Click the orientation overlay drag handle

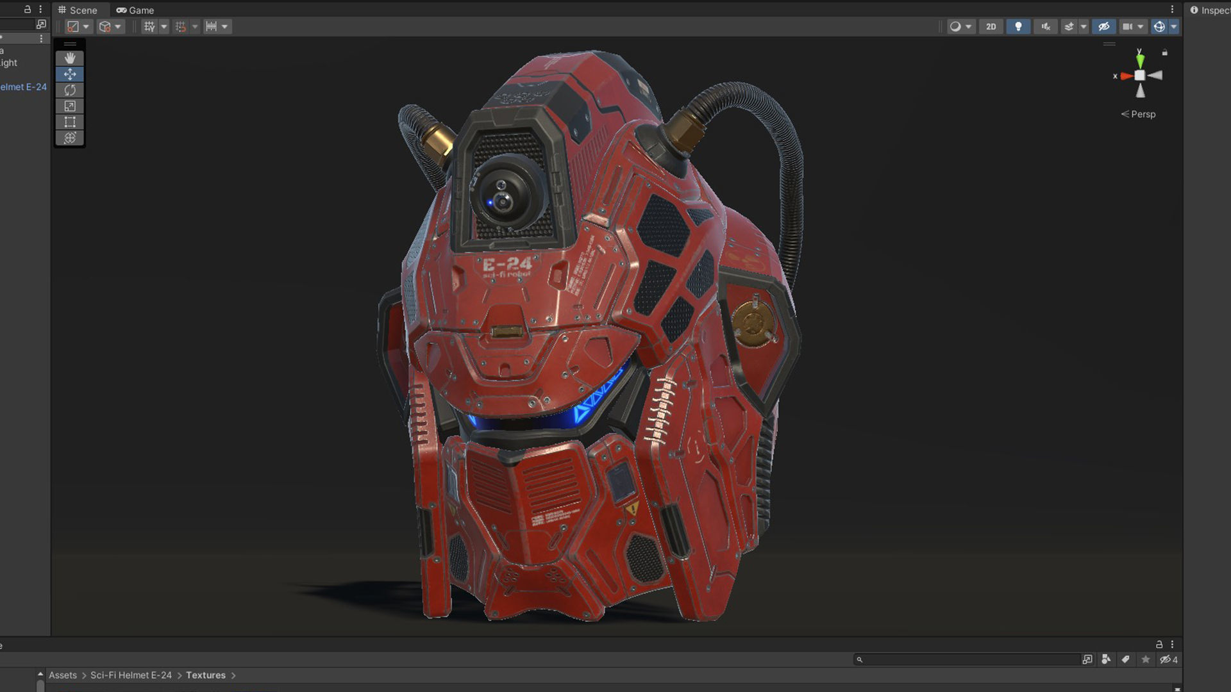(1110, 44)
